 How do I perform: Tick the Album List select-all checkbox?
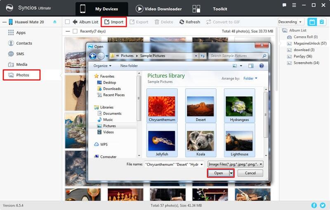click(68, 22)
